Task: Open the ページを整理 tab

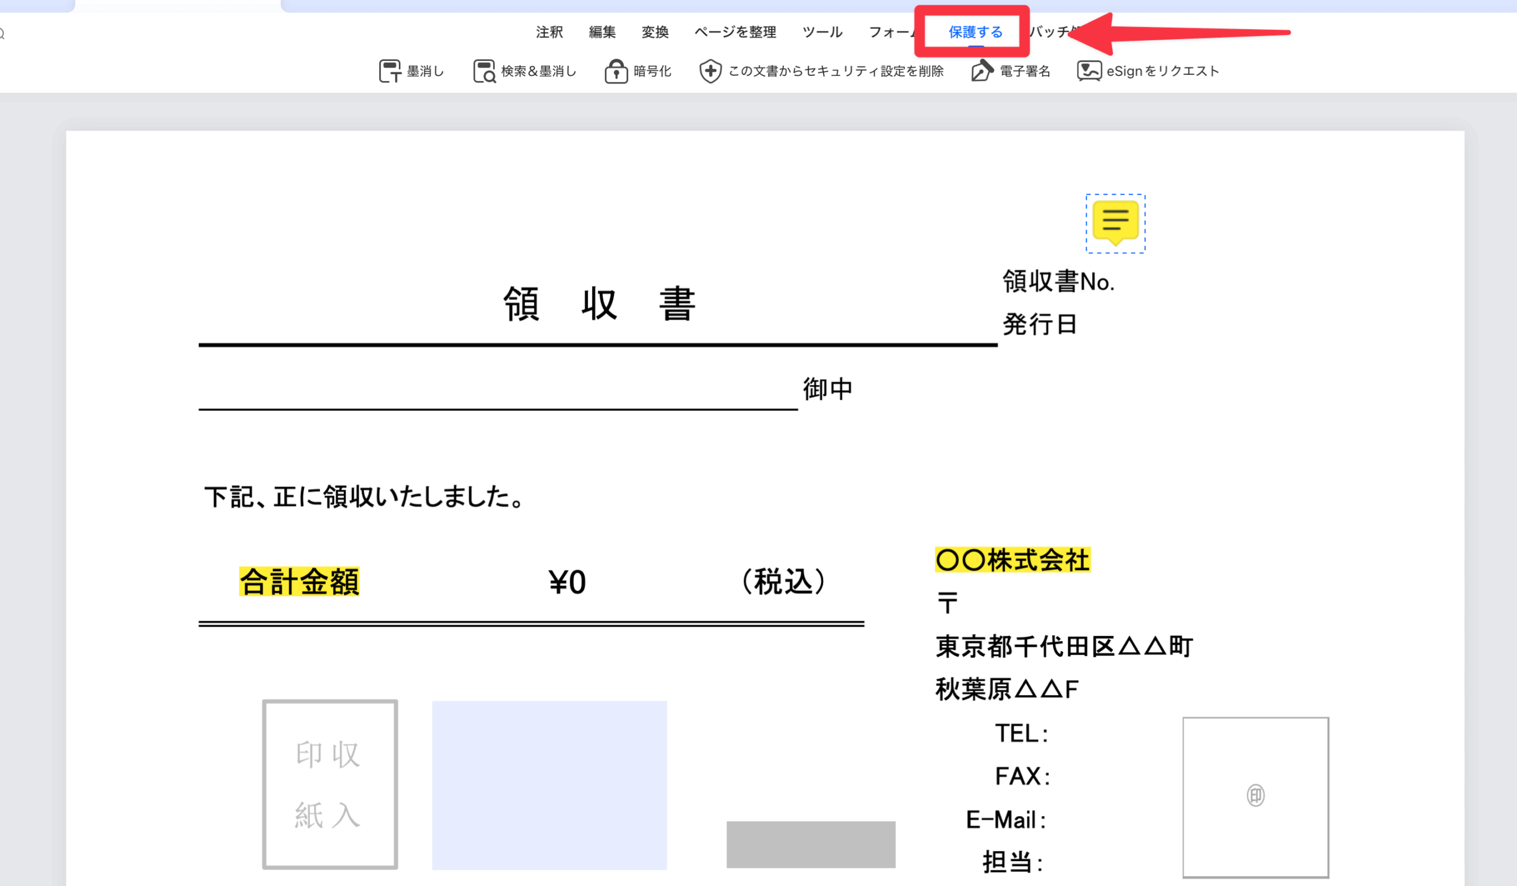Action: pyautogui.click(x=735, y=32)
